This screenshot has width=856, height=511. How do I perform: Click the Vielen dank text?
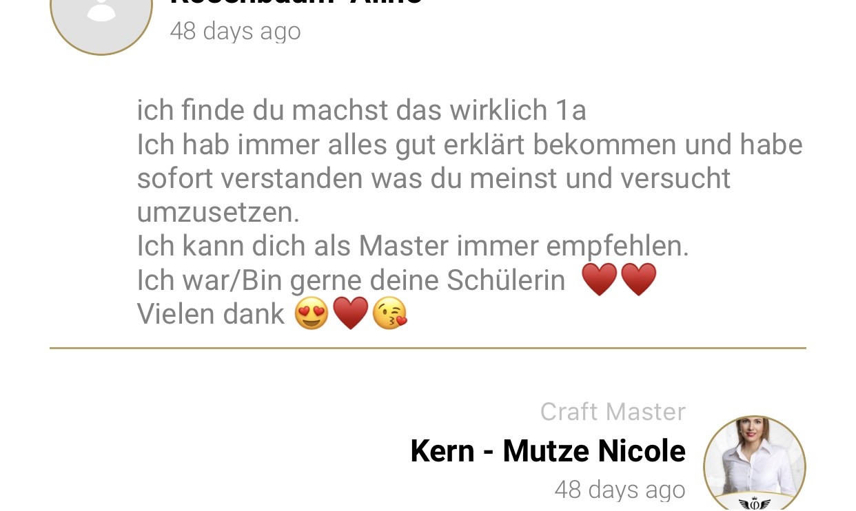(x=210, y=314)
